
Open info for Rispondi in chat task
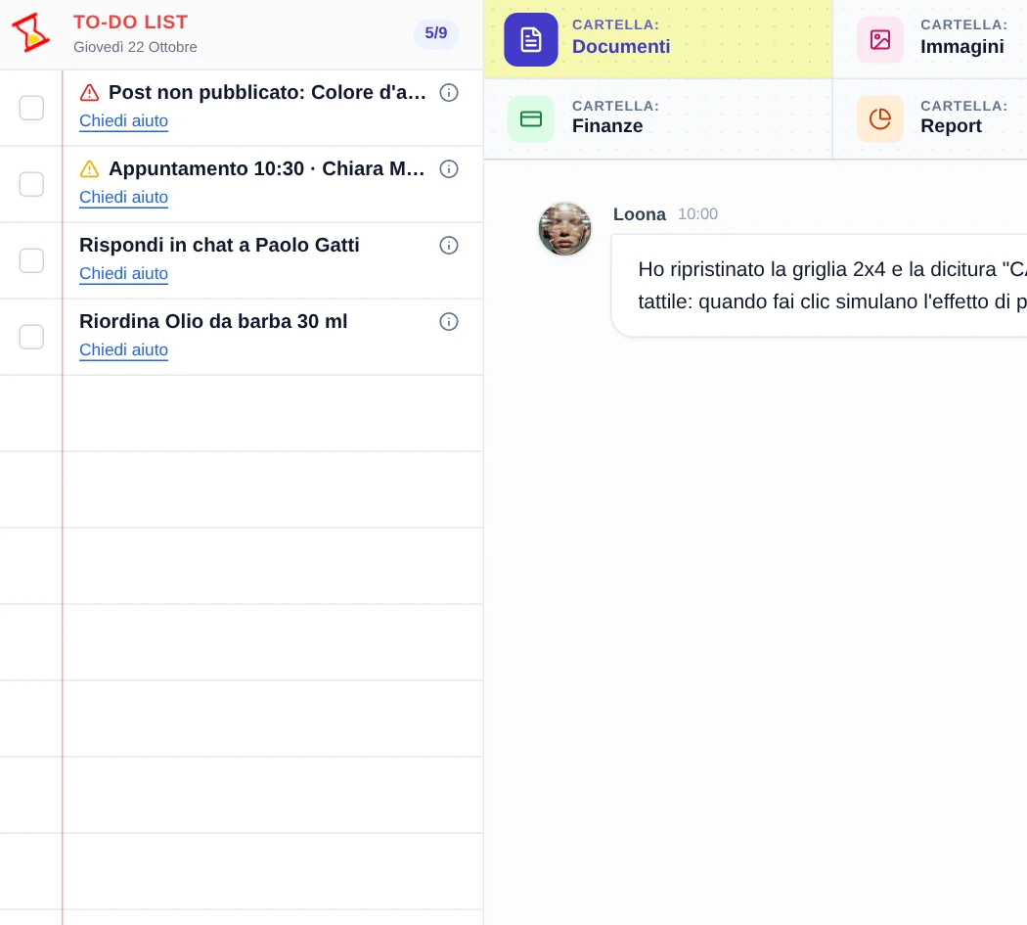tap(449, 245)
